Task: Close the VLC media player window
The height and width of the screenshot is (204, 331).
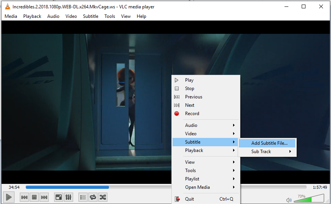Action: coord(321,7)
